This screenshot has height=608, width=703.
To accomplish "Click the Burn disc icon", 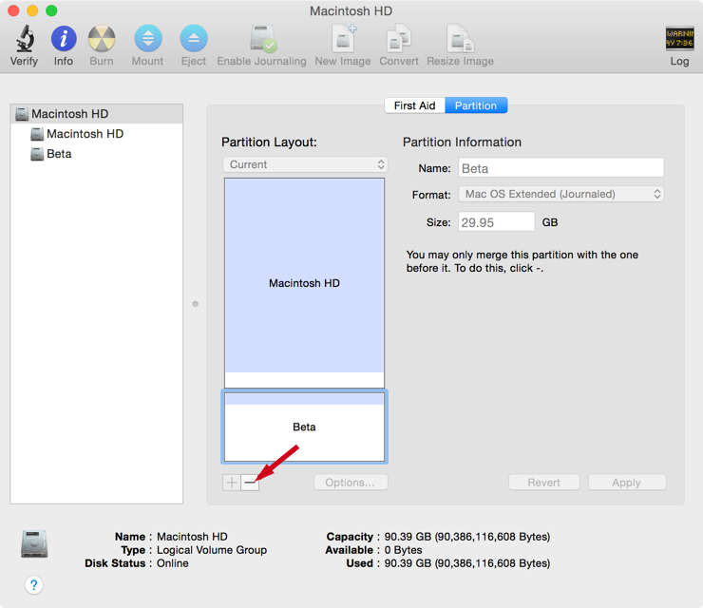I will coord(102,39).
